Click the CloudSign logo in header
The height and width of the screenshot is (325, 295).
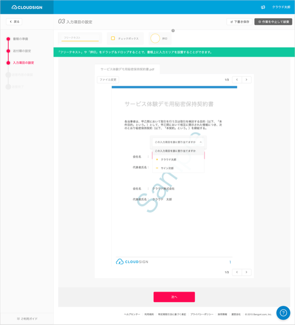[x=26, y=7]
